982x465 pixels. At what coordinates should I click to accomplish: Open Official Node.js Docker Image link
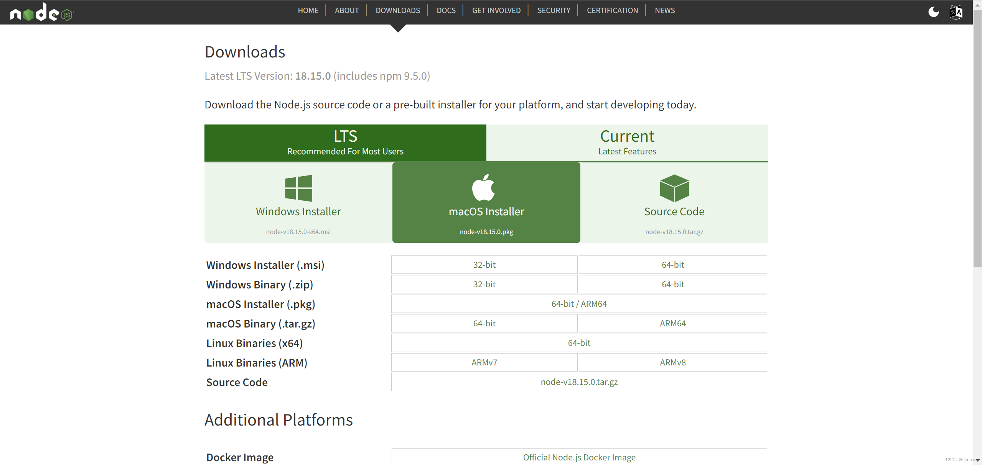(579, 457)
